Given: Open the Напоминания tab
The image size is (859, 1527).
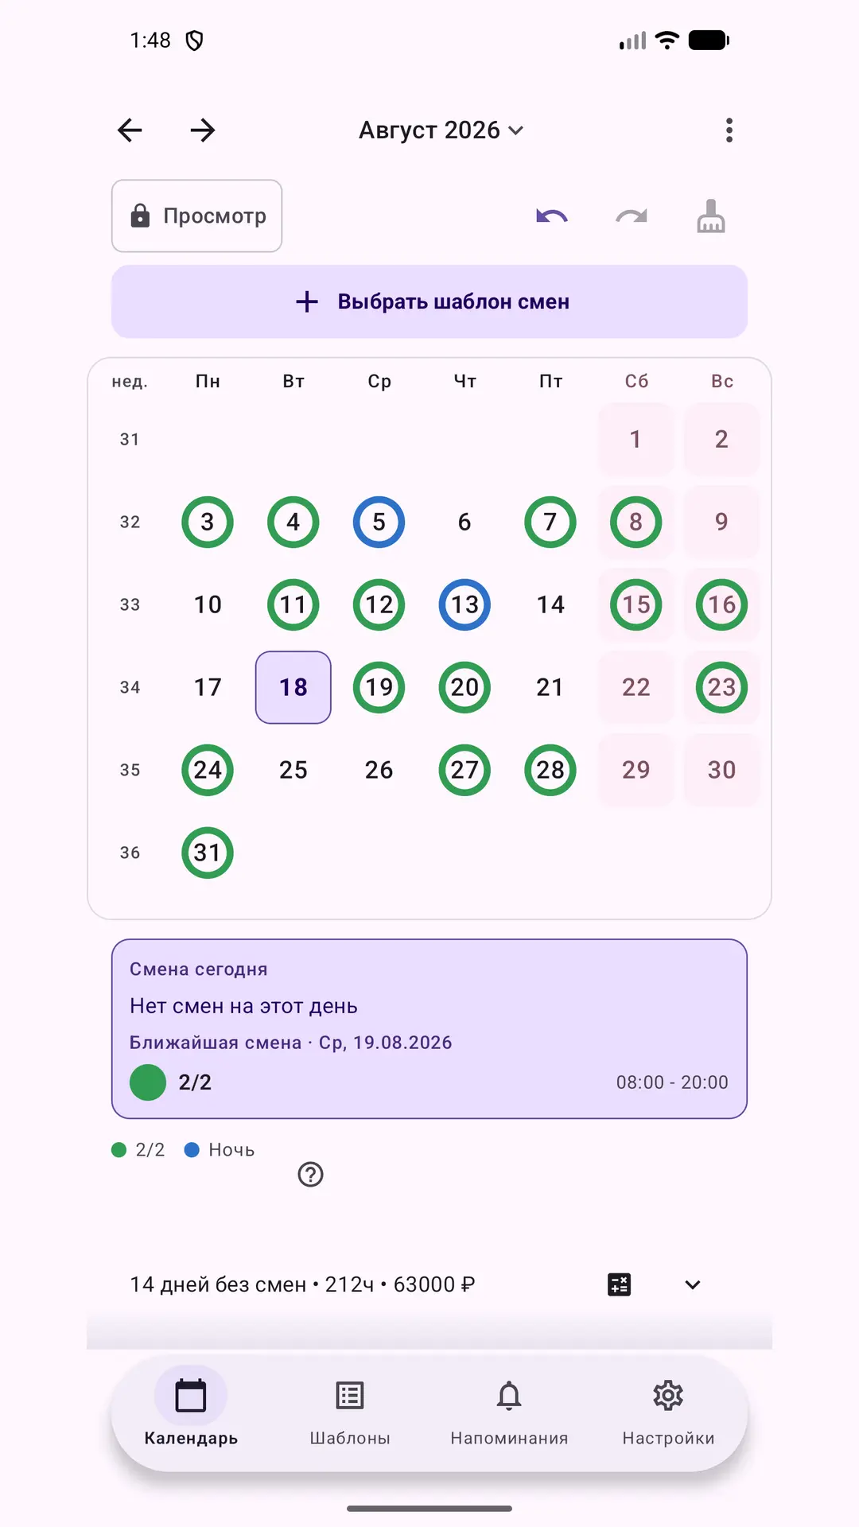Looking at the screenshot, I should click(x=509, y=1413).
